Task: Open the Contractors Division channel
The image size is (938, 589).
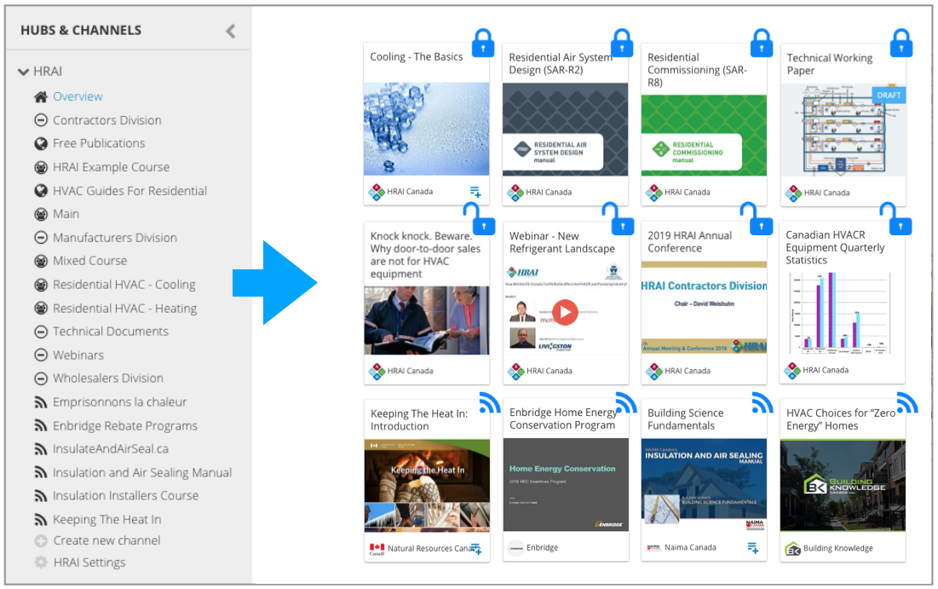Action: click(107, 120)
